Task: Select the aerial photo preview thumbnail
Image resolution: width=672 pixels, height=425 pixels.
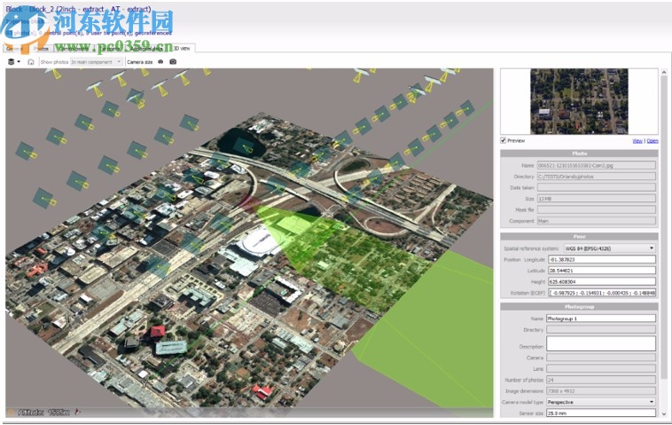Action: pyautogui.click(x=578, y=101)
